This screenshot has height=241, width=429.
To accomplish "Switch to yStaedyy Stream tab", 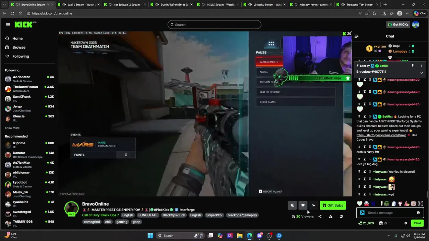I will 265,5.
